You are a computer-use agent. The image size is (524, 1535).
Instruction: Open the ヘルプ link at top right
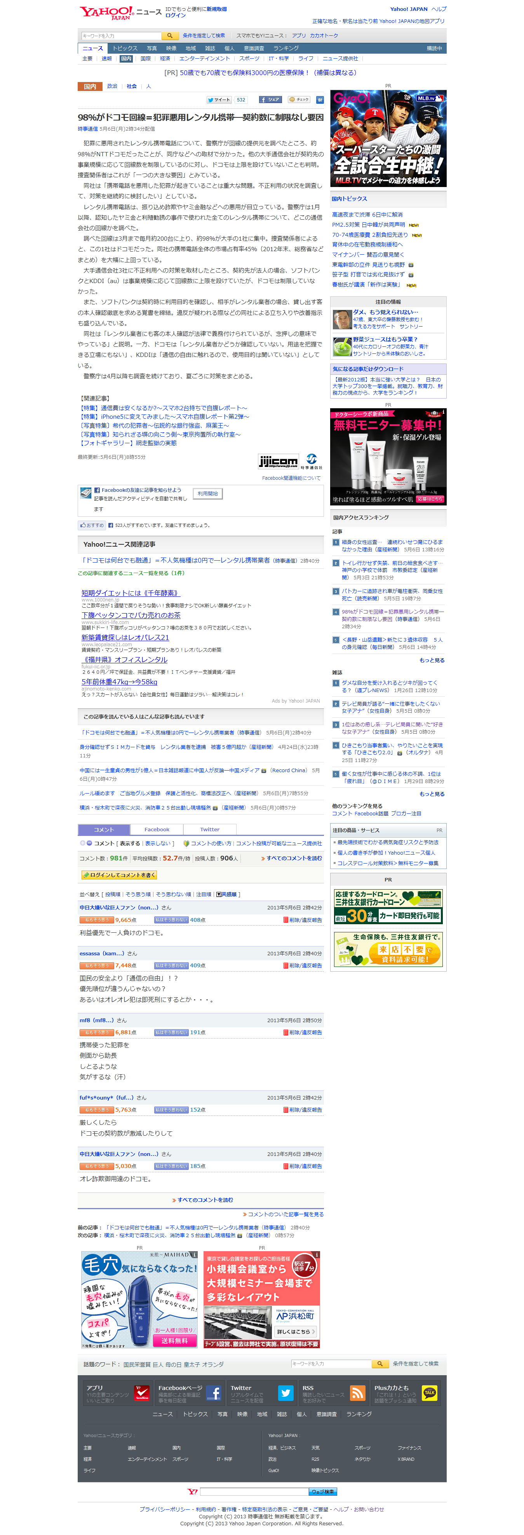(439, 9)
